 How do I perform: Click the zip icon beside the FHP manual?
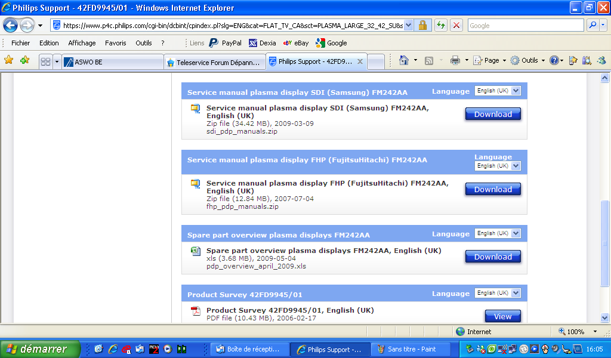195,184
